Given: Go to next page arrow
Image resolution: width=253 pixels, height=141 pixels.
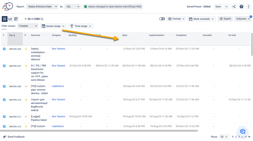Looking at the screenshot, I should 246,137.
